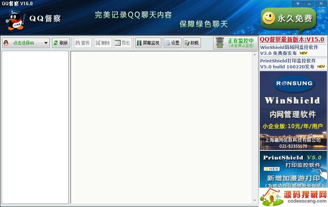328x207 pixels.
Task: Click the dropdown arrow on the window control bar
Action: (297, 4)
